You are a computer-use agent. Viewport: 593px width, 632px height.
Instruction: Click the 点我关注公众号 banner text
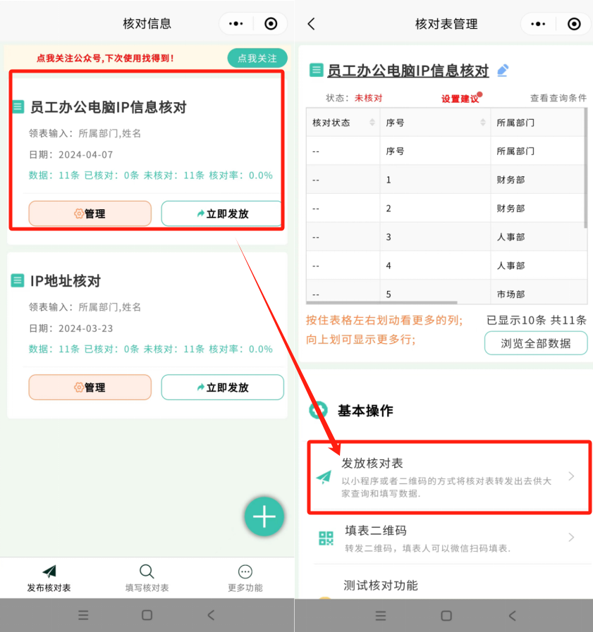(105, 58)
